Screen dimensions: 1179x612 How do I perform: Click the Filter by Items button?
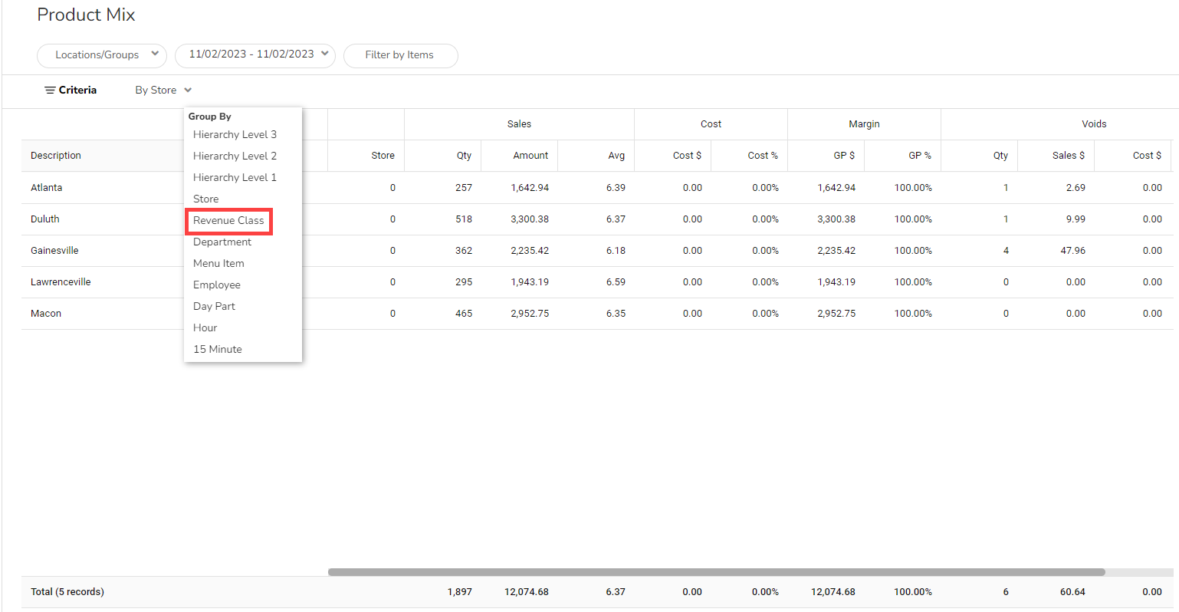(x=400, y=55)
